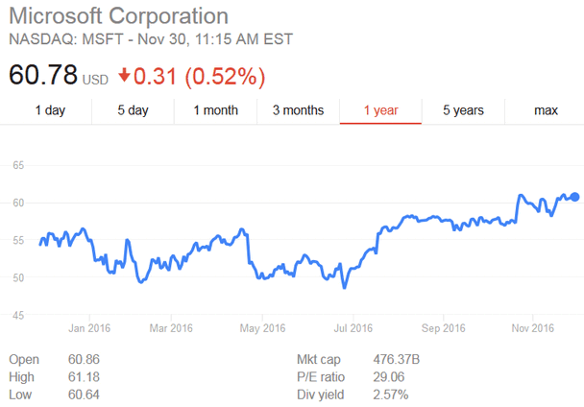Click the Nov 2016 axis label
This screenshot has width=584, height=407.
[x=532, y=328]
